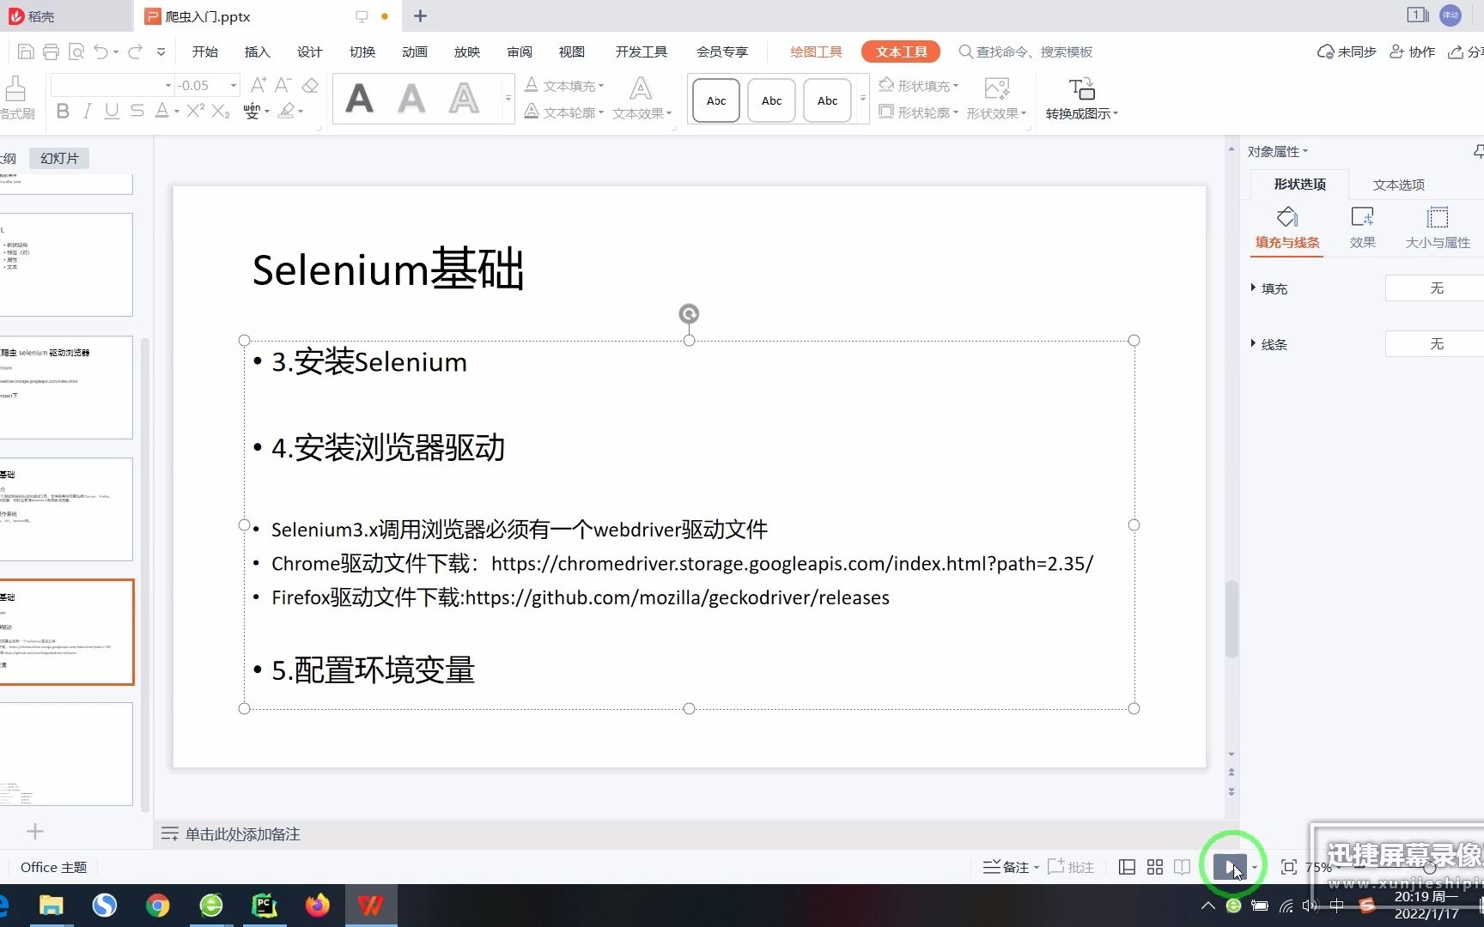
Task: Open Size and Properties (大小与属性) icon
Action: [1437, 216]
